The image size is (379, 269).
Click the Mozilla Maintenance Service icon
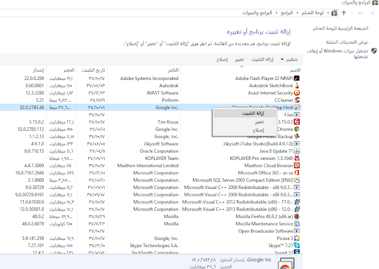pos(297,224)
